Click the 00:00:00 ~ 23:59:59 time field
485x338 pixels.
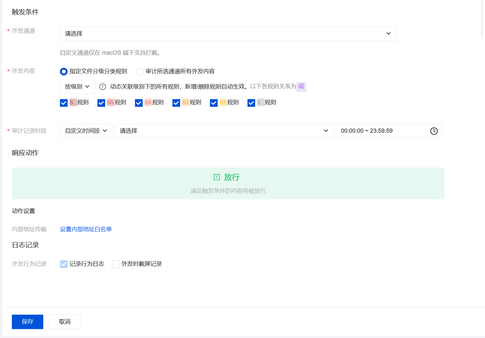(381, 131)
